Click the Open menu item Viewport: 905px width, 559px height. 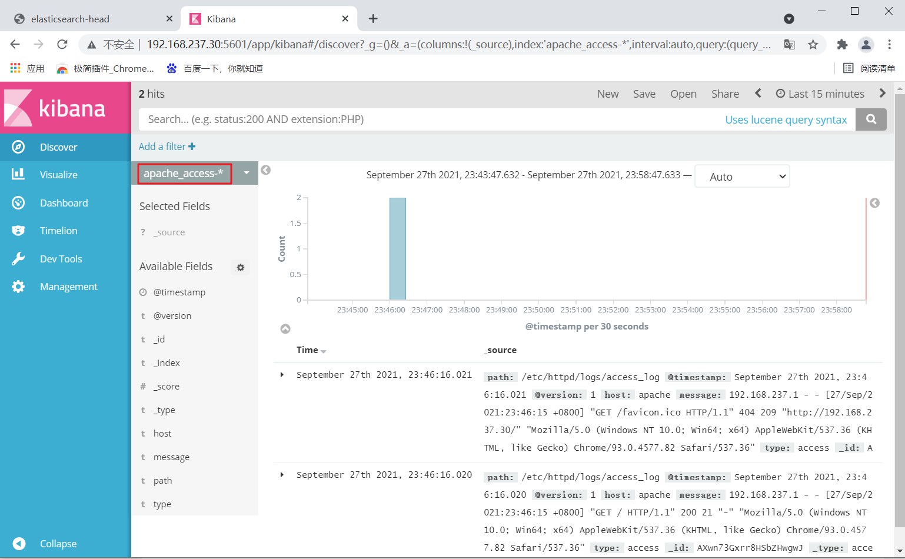[683, 94]
